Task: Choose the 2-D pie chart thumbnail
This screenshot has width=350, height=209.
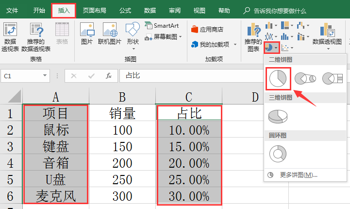Action: pyautogui.click(x=278, y=78)
